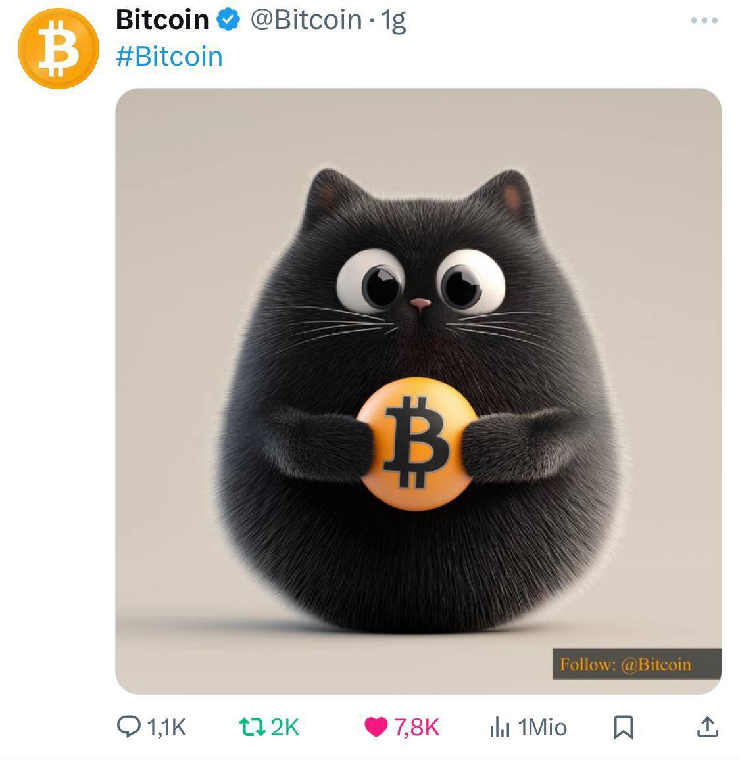Click the 7,8K likes count
This screenshot has width=740, height=765.
click(416, 727)
